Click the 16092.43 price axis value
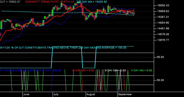 tap(163, 6)
